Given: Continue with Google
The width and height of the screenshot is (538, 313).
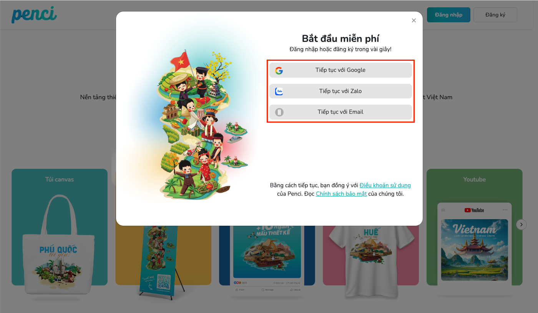Looking at the screenshot, I should coord(340,70).
